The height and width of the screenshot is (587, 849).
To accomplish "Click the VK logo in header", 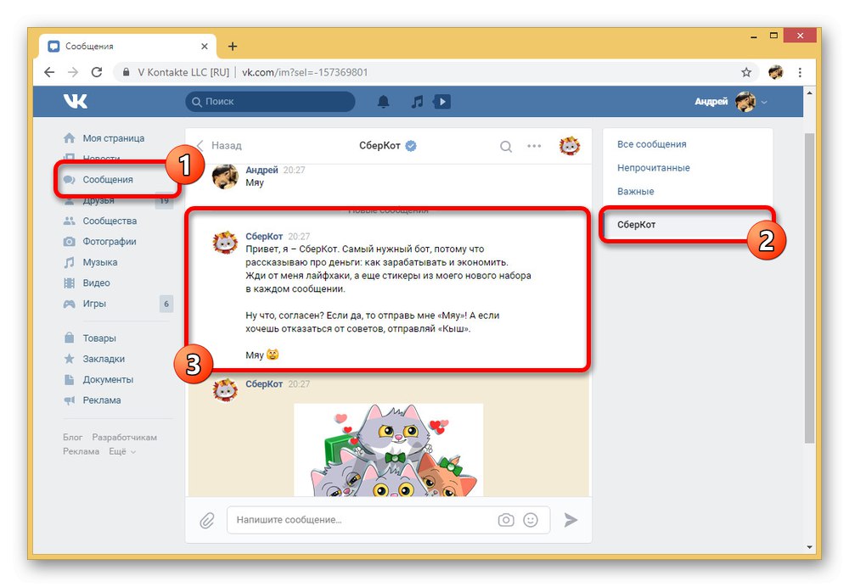I will point(75,101).
